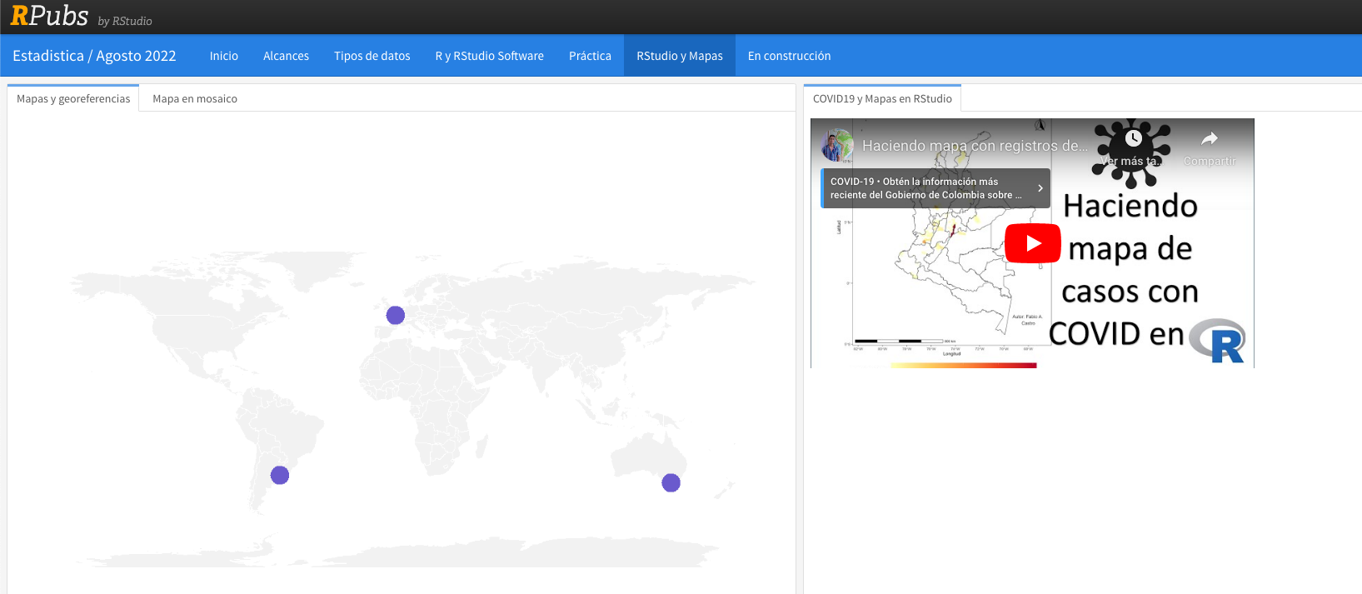Open the Inicio navigation page
This screenshot has width=1362, height=594.
click(x=223, y=56)
